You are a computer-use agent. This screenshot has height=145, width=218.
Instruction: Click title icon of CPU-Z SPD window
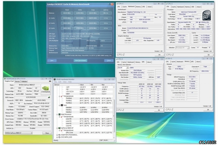[x=117, y=59]
